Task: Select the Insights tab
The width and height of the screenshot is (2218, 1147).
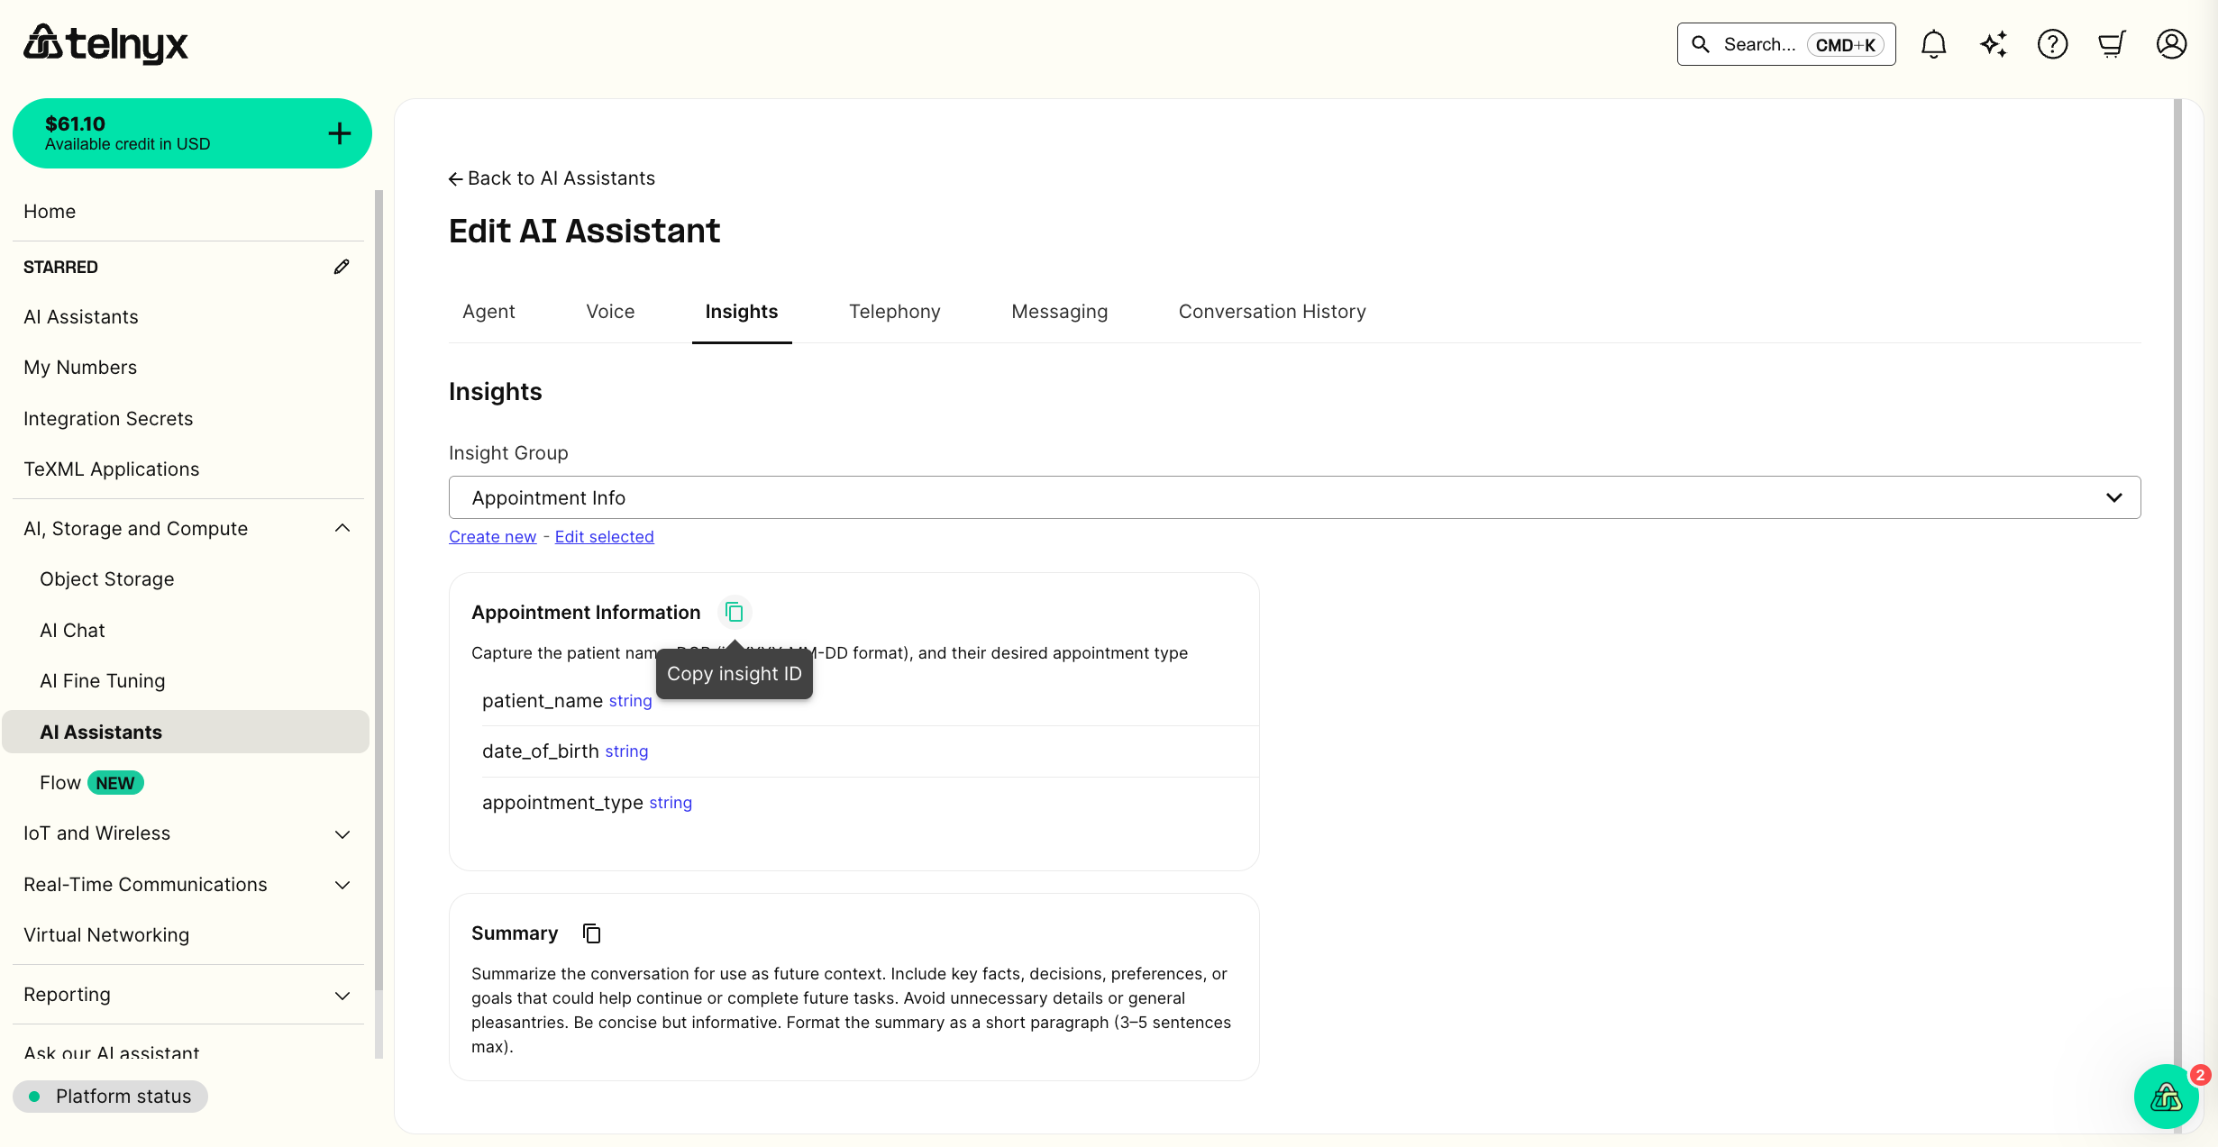Action: (741, 312)
